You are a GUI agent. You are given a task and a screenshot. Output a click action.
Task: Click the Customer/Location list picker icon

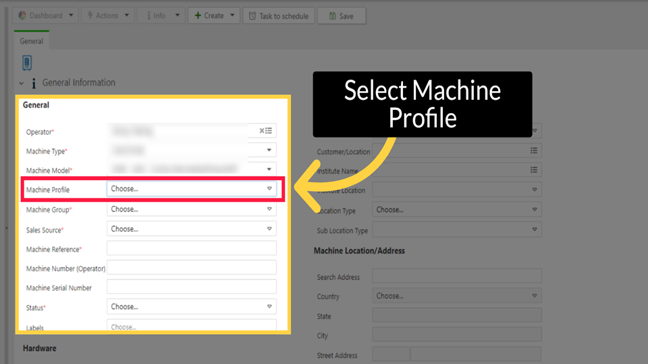point(534,151)
